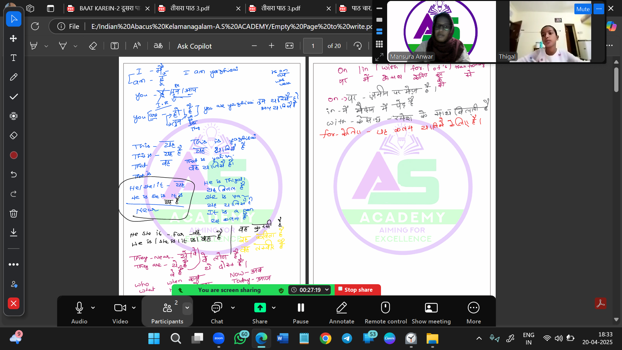
Task: Select the spotlight target tool
Action: (14, 116)
